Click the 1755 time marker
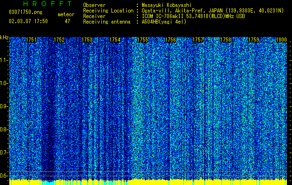The image size is (292, 185). [143, 40]
